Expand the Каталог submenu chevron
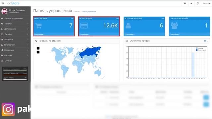The height and width of the screenshot is (119, 212). [28, 23]
